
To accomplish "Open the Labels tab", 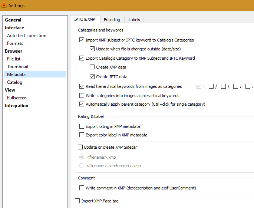I will pyautogui.click(x=134, y=20).
